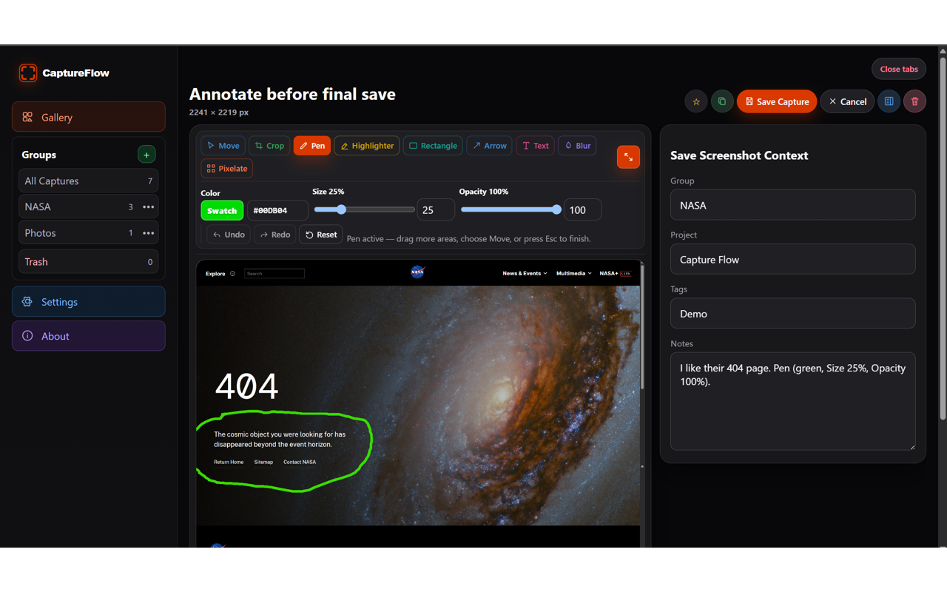
Task: Click the Undo button
Action: [229, 235]
